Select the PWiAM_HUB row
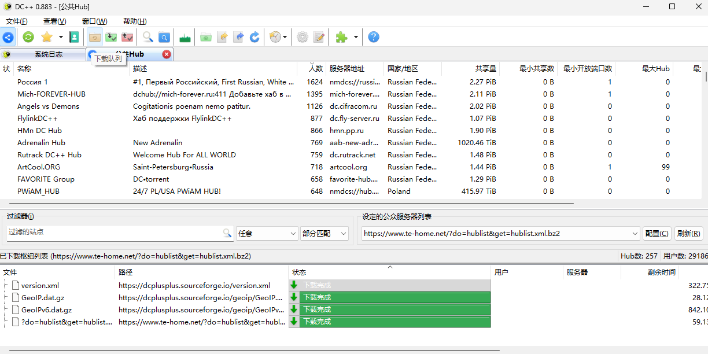708x354 pixels. point(352,191)
